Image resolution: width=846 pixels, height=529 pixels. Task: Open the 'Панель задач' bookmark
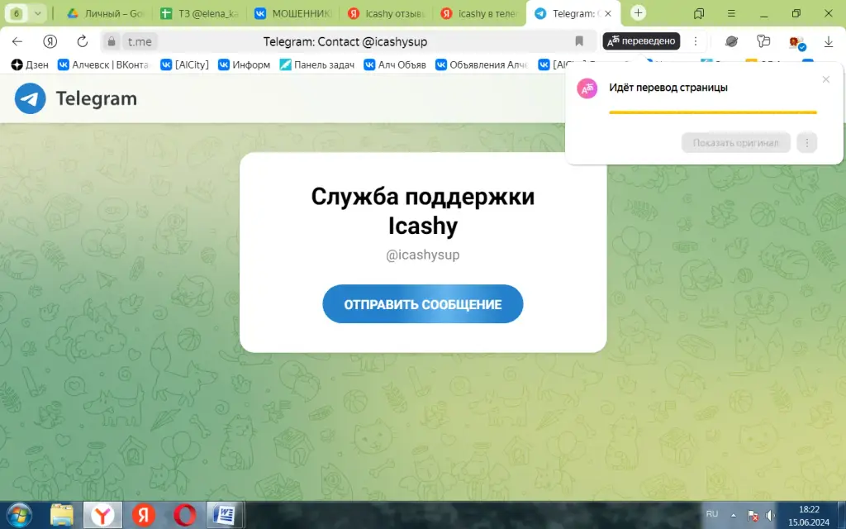point(316,64)
